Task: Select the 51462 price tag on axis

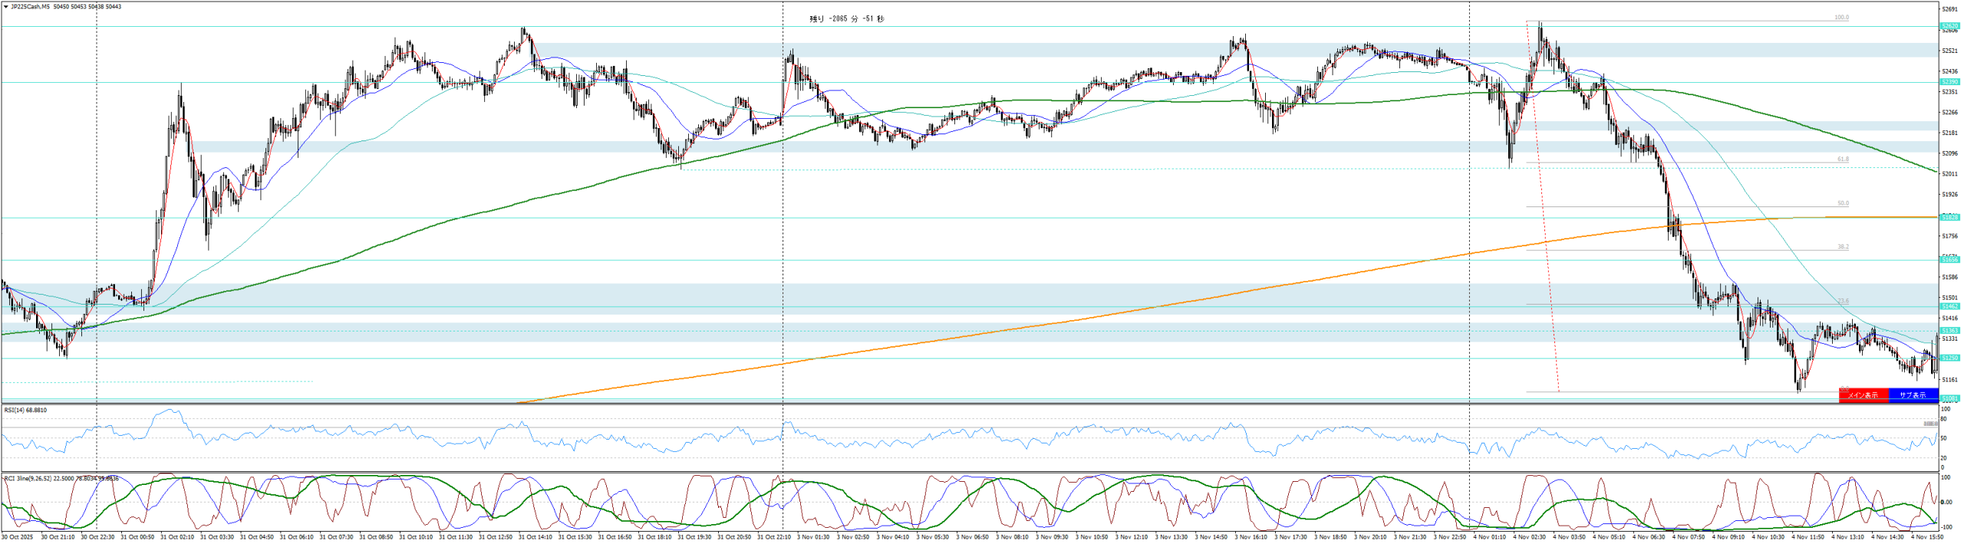Action: pyautogui.click(x=1949, y=307)
